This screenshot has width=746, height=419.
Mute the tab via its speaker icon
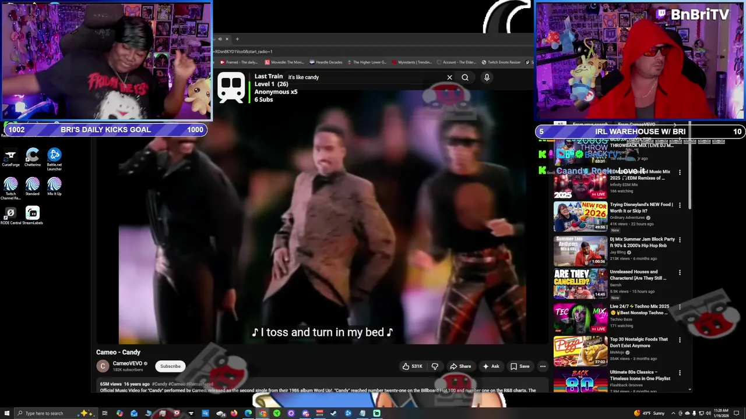(220, 39)
